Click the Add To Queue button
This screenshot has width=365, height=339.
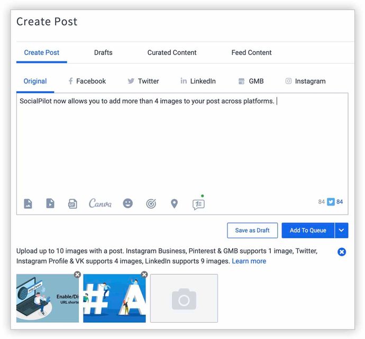point(308,230)
